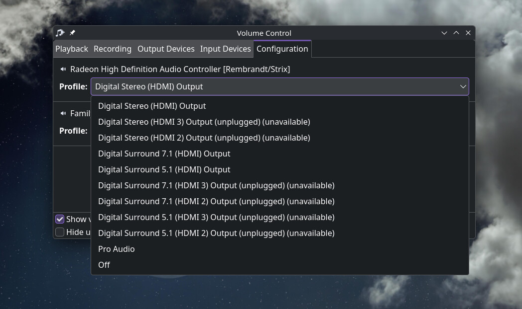522x309 pixels.
Task: Open the Recording tab
Action: (x=113, y=49)
